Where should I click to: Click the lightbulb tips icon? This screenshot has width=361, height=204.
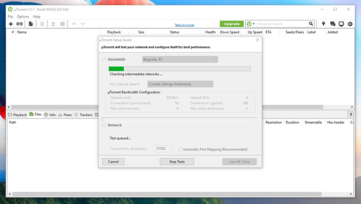[323, 24]
